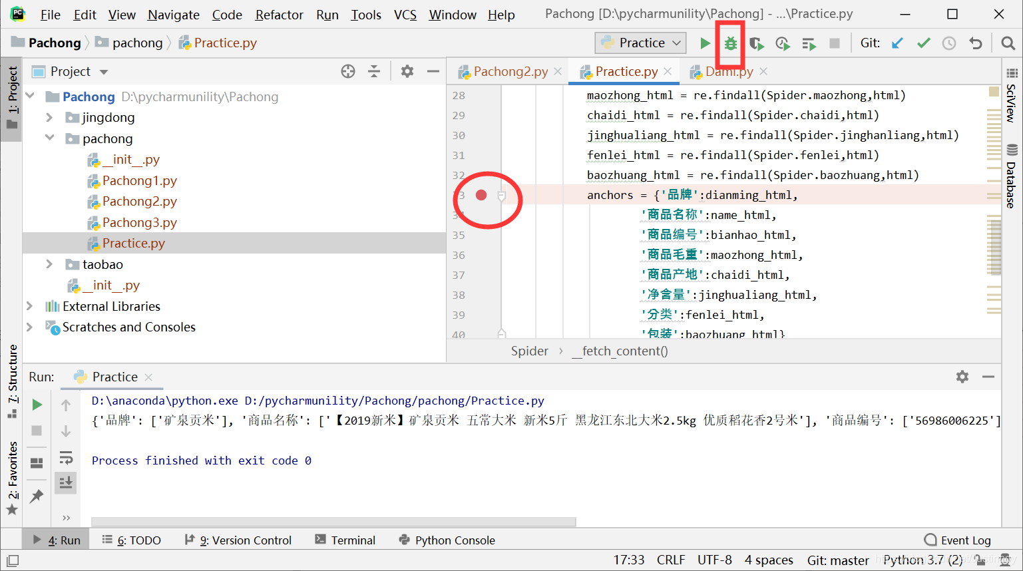Image resolution: width=1023 pixels, height=571 pixels.
Task: Open Event Log
Action: pos(958,540)
